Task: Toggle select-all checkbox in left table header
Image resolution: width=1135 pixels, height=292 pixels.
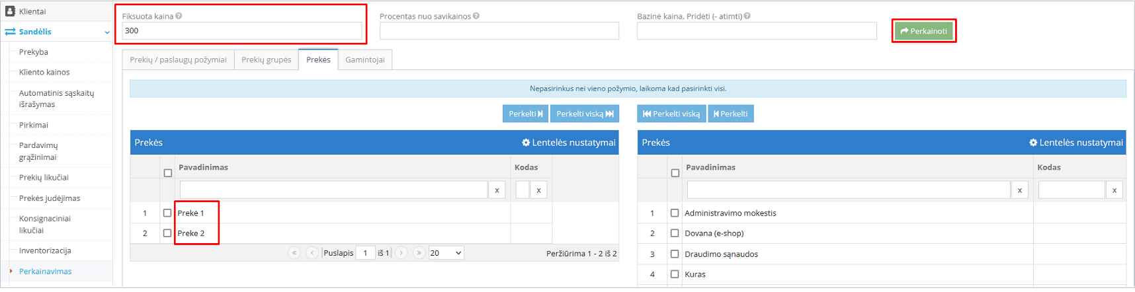Action: [168, 173]
